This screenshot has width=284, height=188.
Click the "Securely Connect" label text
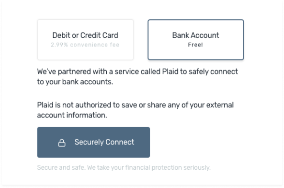(104, 142)
